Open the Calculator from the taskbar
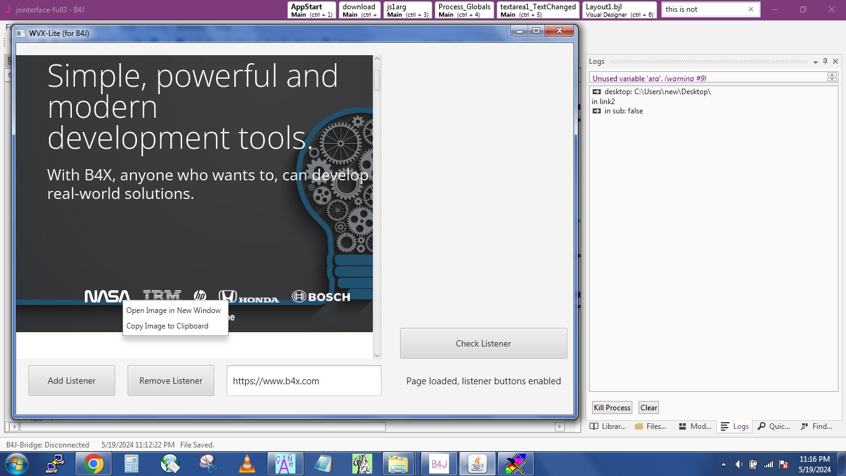 pos(131,464)
